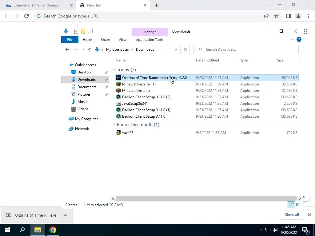This screenshot has width=315, height=236.
Task: Select Documents in navigation pane
Action: point(87,87)
